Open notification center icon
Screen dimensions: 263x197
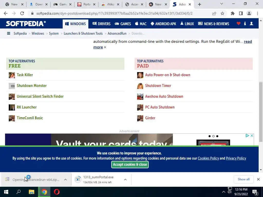pyautogui.click(x=255, y=192)
